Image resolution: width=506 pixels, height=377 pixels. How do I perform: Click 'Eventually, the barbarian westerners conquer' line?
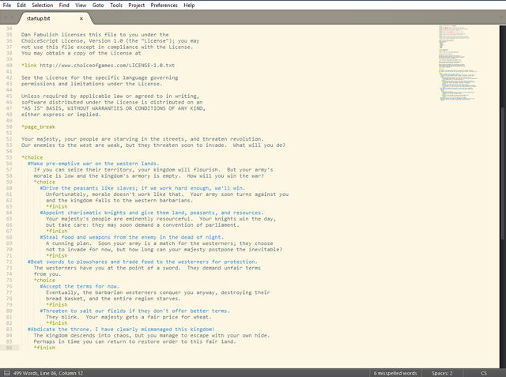[x=158, y=292]
